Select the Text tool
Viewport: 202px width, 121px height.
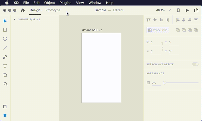click(x=5, y=66)
